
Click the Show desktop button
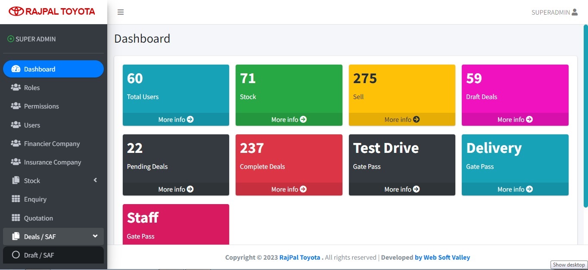pos(569,265)
